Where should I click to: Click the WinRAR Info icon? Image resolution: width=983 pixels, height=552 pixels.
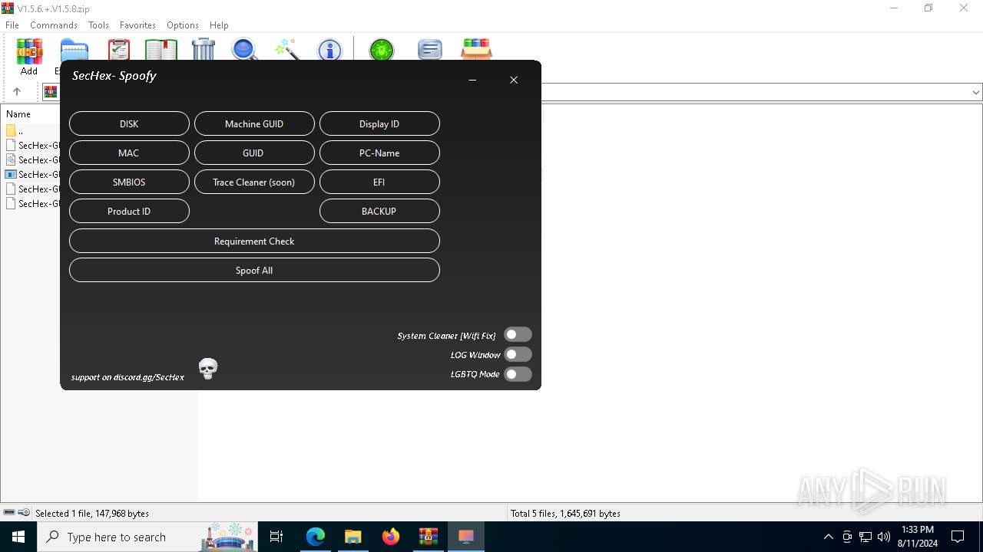click(329, 49)
